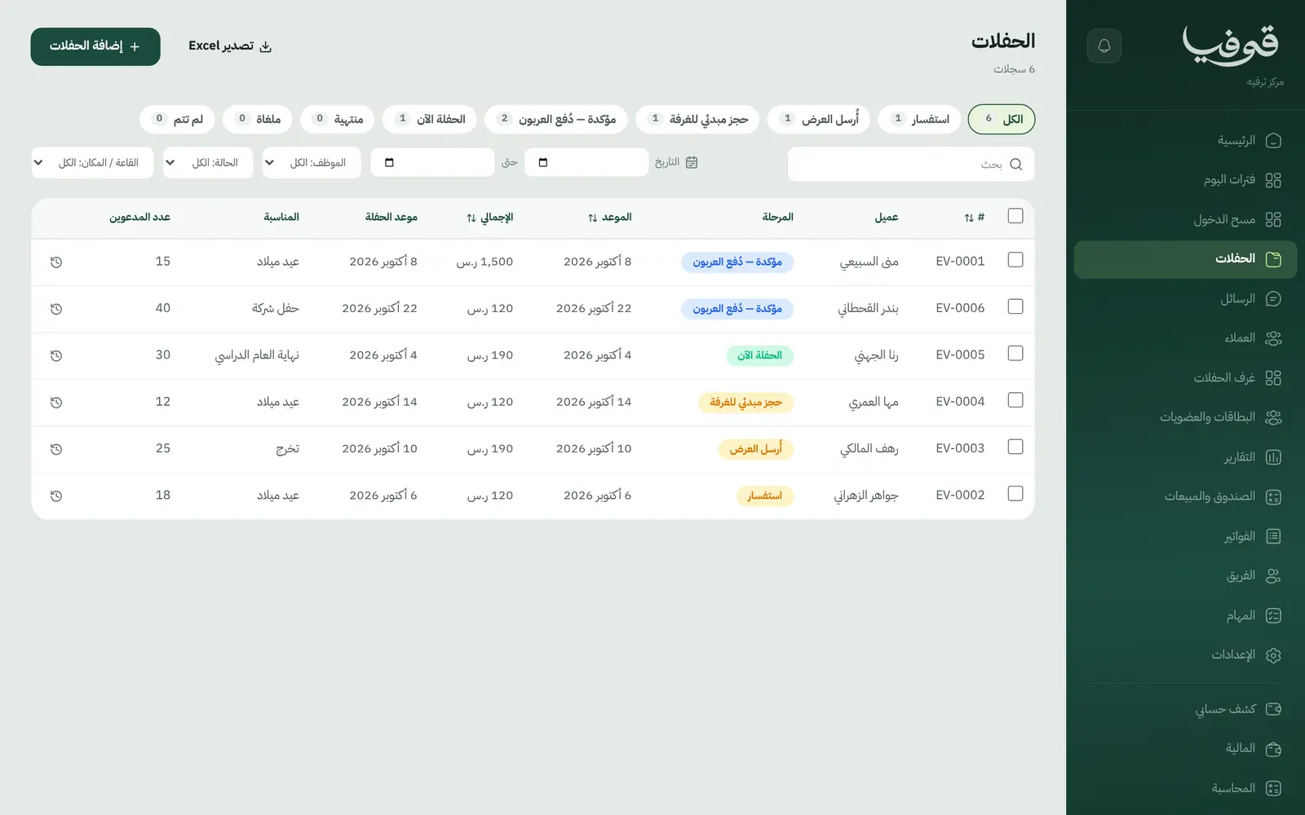The width and height of the screenshot is (1305, 815).
Task: Select checkbox for row EV-0002
Action: click(x=1015, y=494)
